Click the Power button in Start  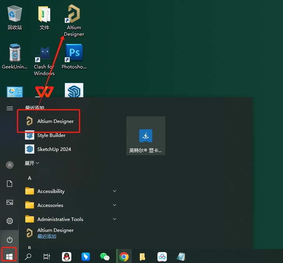coord(10,240)
